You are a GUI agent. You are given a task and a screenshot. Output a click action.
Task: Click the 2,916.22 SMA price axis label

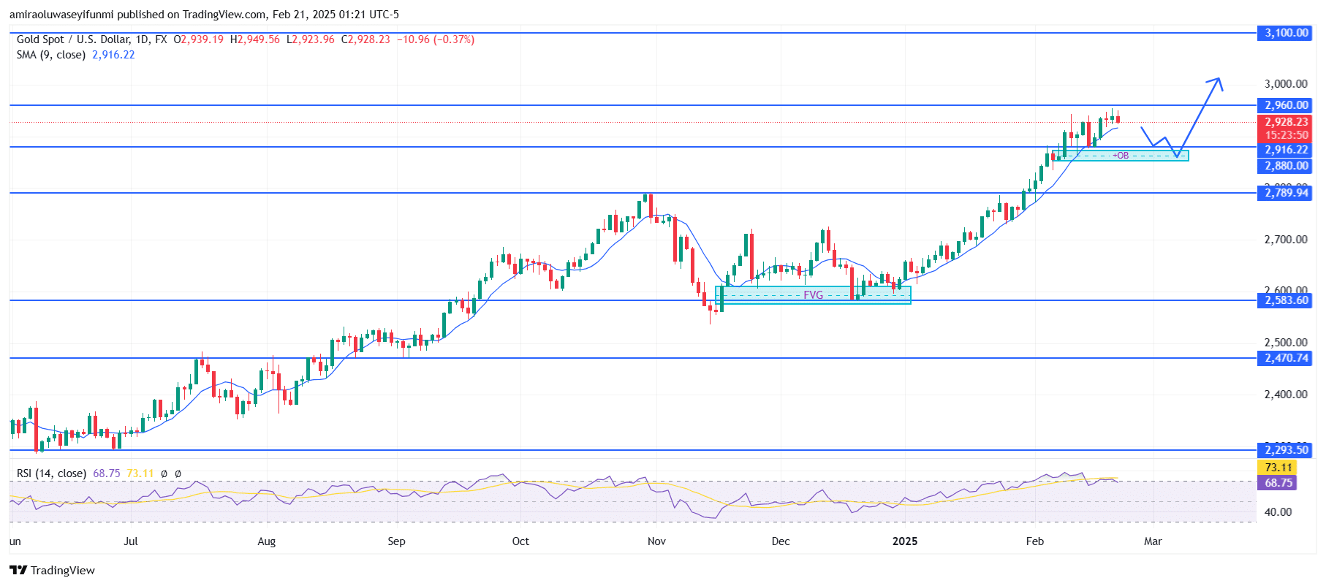click(1286, 150)
